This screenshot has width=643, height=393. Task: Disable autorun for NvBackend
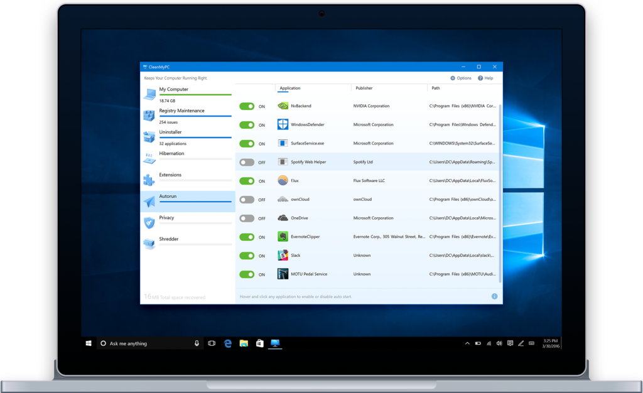point(247,106)
